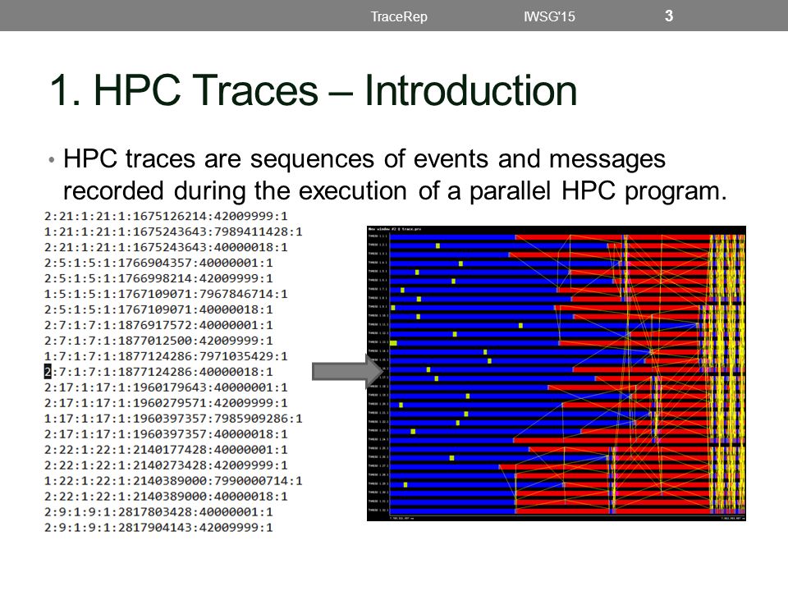Viewport: 788px width, 591px height.
Task: Click line 2:17:1:17:1:1960397357:40000018:1
Action: (166, 434)
